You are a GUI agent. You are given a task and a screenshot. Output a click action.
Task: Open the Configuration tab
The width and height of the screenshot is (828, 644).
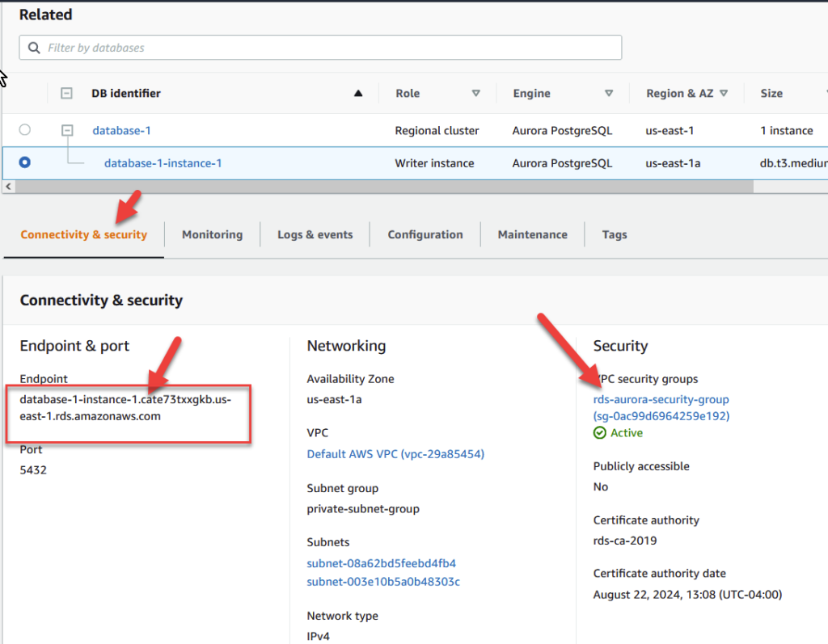tap(425, 235)
